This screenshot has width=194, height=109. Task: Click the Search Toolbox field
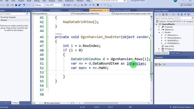[13, 14]
